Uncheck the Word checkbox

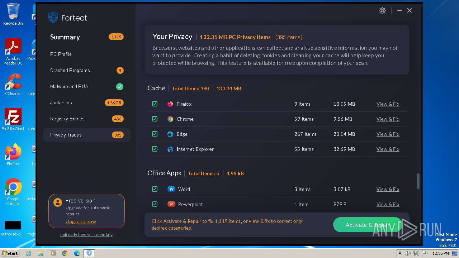point(155,189)
